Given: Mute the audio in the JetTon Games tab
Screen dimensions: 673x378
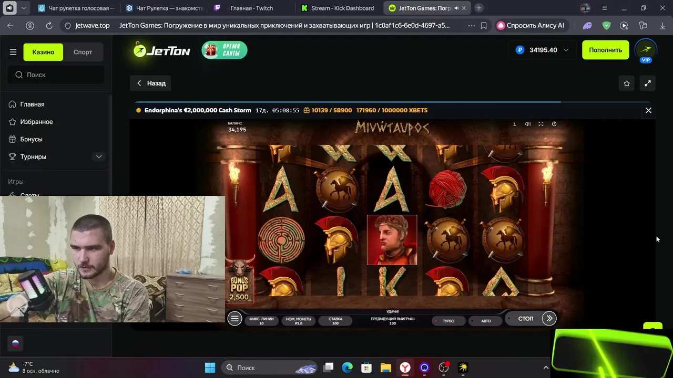Looking at the screenshot, I should (x=456, y=8).
